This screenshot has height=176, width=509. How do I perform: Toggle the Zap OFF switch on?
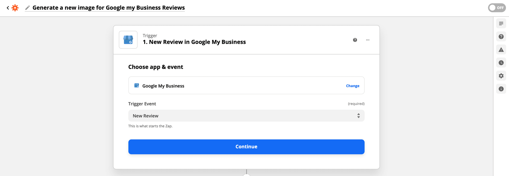point(497,8)
